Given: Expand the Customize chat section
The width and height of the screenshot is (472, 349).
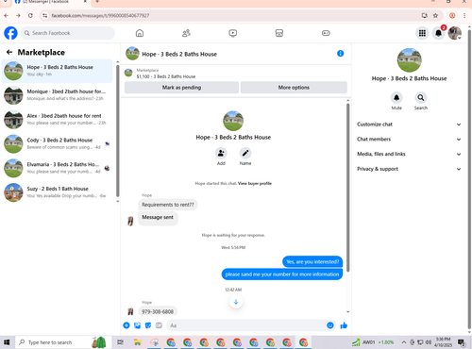Looking at the screenshot, I should coord(409,125).
